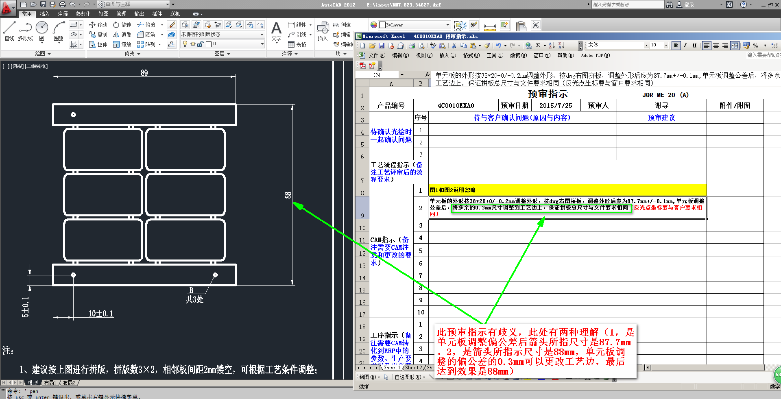Viewport: 781px width, 399px height.
Task: Click the 登录 sign-in link
Action: 689,4
